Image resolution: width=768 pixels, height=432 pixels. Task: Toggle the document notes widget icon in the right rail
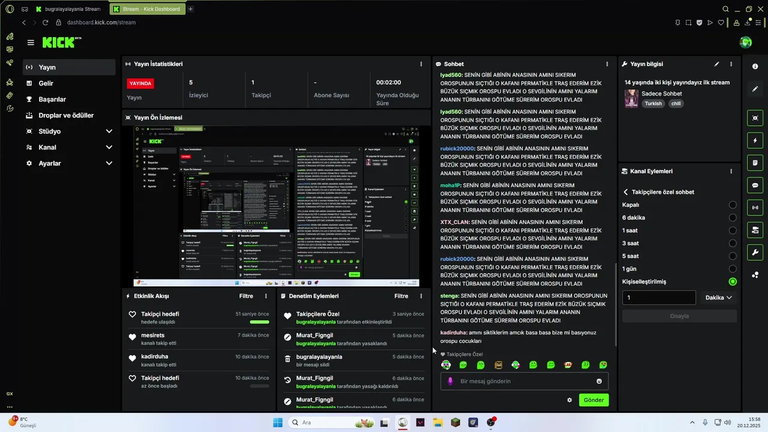coord(755,163)
